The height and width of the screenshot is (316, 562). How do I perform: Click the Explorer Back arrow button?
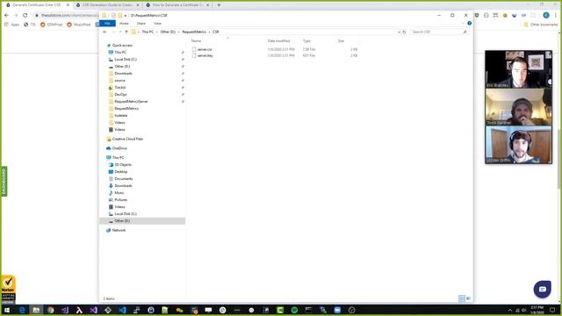pos(104,32)
